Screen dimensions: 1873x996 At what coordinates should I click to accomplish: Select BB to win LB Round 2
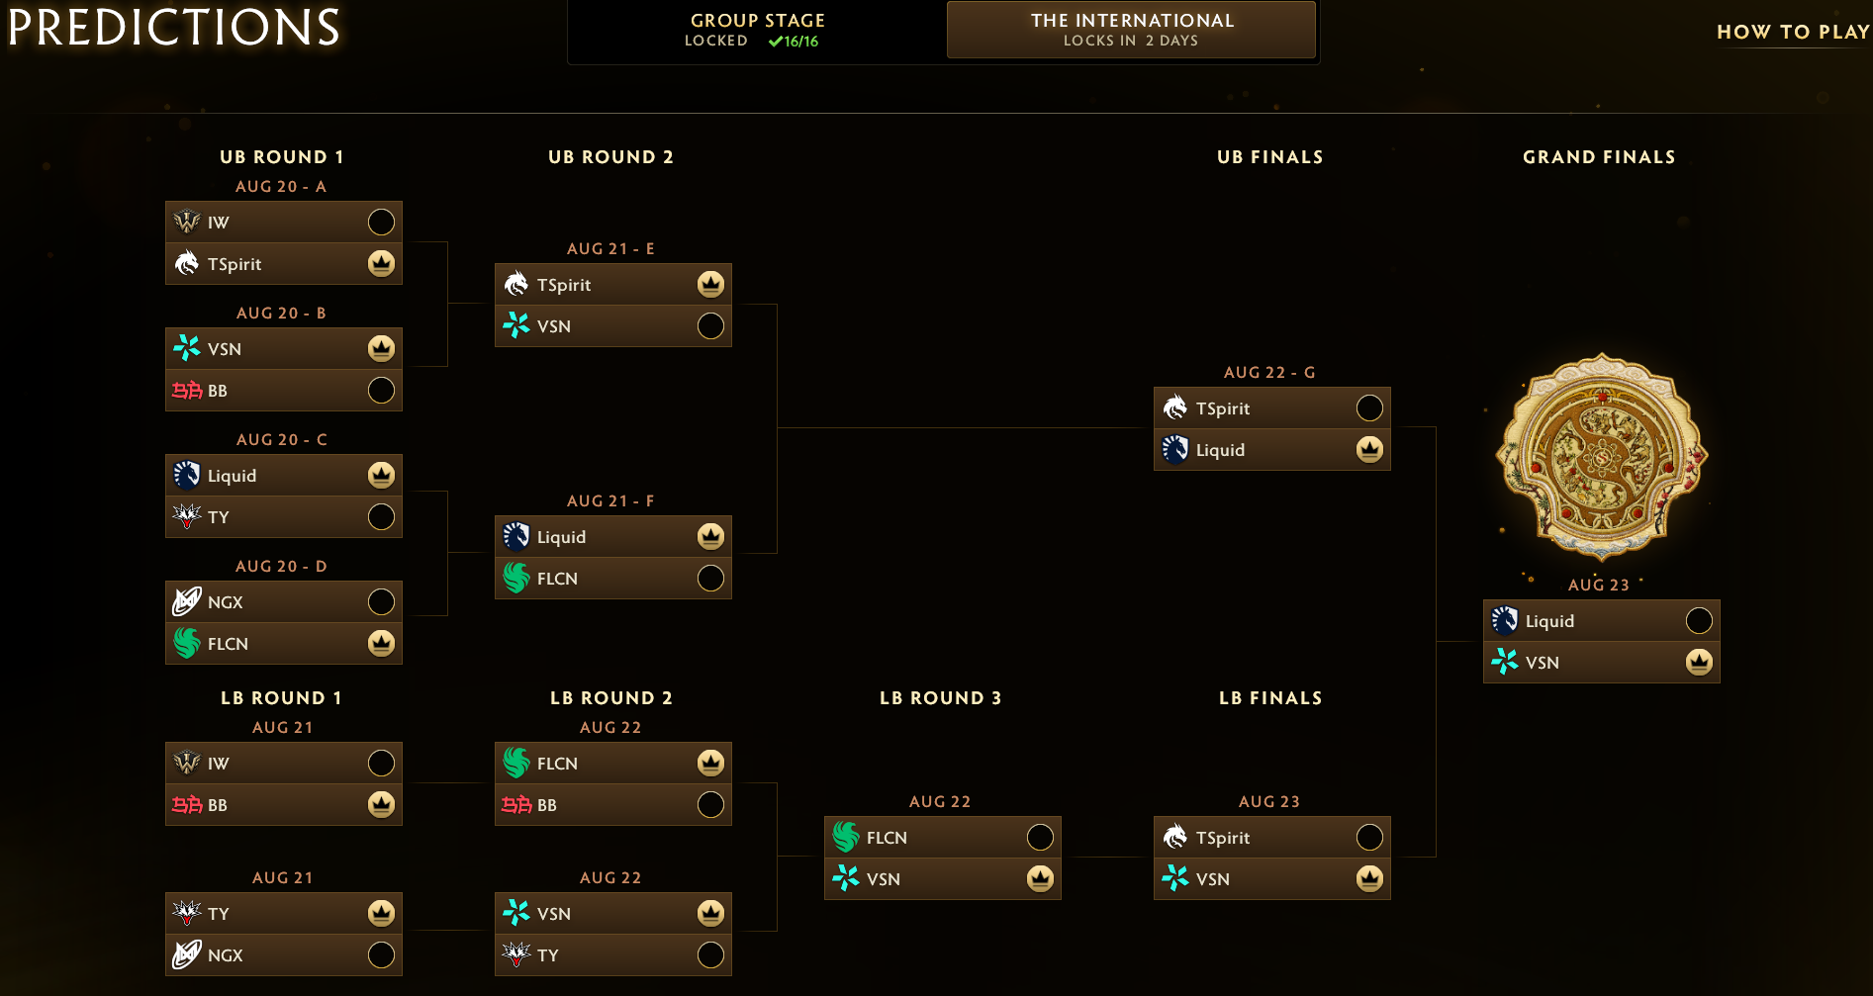tap(710, 804)
